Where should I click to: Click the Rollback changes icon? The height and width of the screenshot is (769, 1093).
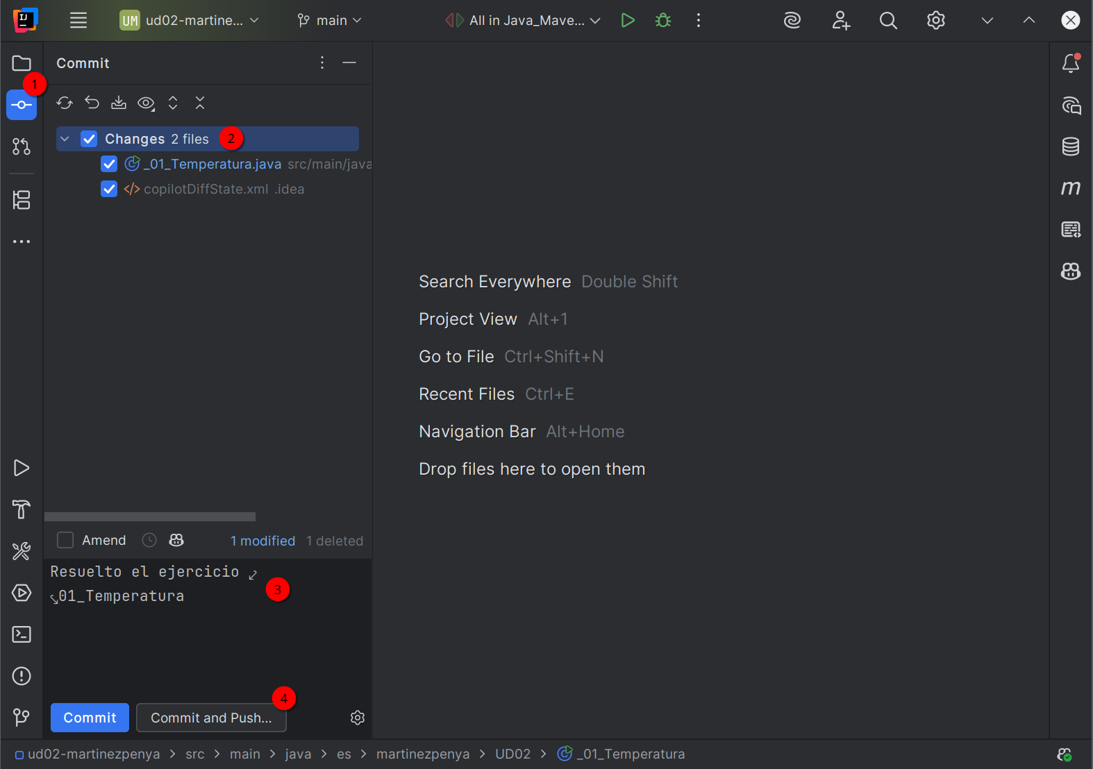coord(92,103)
